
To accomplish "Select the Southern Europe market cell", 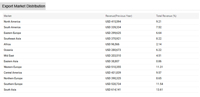I will (x=13, y=84).
